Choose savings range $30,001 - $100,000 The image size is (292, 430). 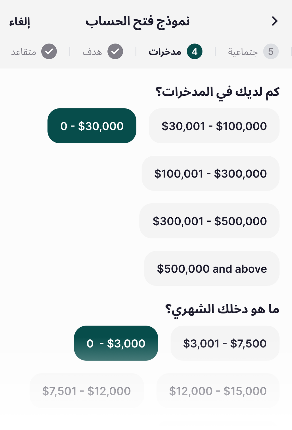click(214, 126)
